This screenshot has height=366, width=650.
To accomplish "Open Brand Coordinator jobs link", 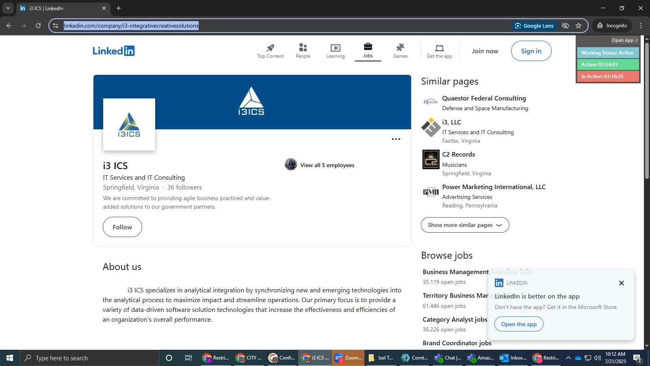I will coord(457,343).
